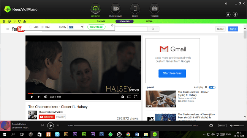The height and width of the screenshot is (138, 247).
Task: Click the download arrow icon at top right
Action: (x=228, y=14)
